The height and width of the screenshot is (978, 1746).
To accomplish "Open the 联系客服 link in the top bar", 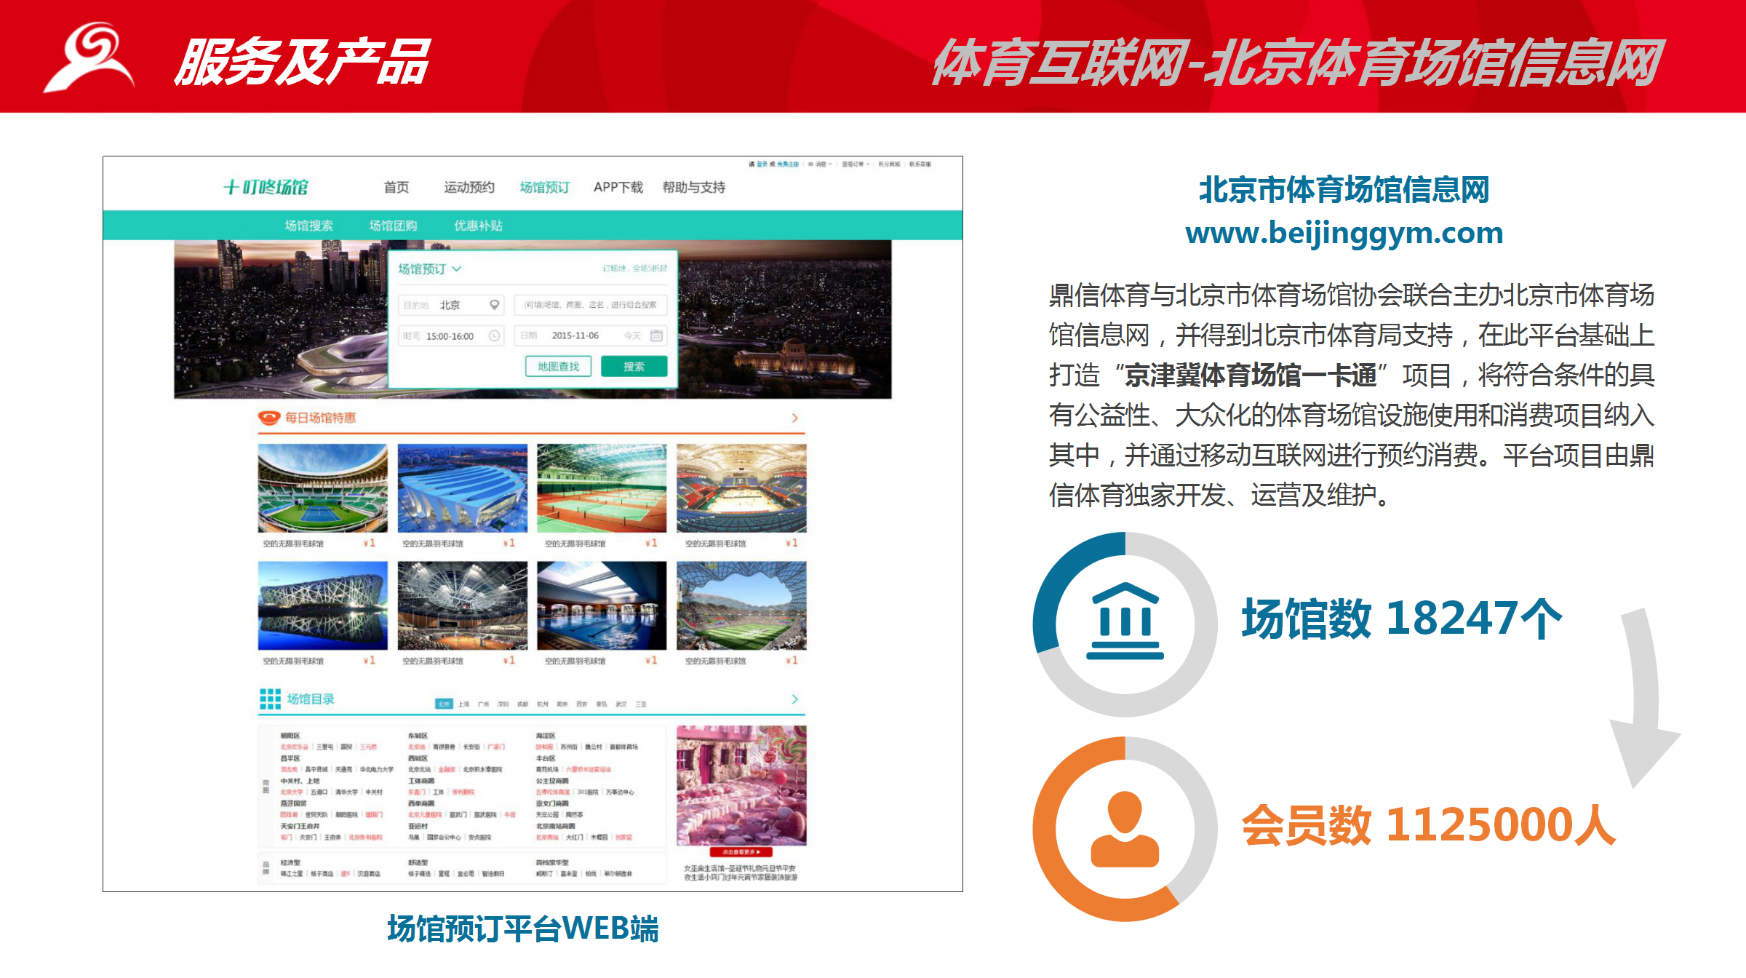I will click(920, 164).
